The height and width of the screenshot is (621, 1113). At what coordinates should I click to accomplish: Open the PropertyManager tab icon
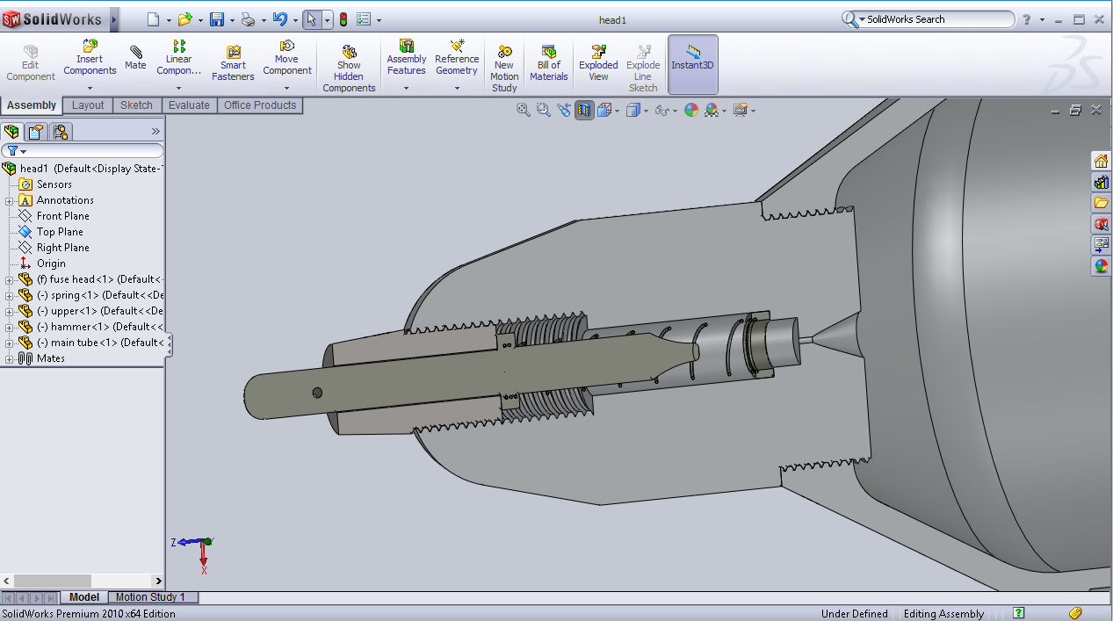click(36, 132)
